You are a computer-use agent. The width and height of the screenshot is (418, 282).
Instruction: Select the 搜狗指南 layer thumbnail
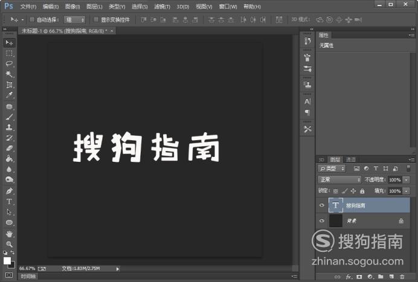click(336, 205)
